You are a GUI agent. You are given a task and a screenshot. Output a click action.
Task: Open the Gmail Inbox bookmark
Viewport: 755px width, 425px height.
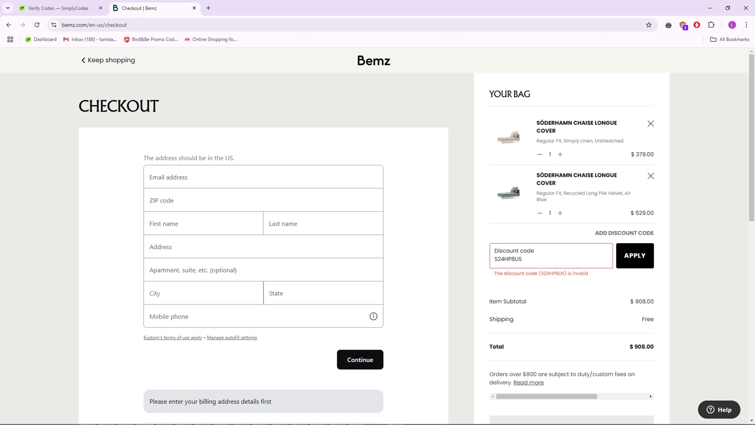90,39
